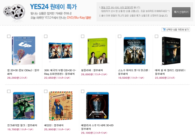Open the 300 Rise of an Empire cover
This screenshot has width=195, height=137.
(60, 51)
